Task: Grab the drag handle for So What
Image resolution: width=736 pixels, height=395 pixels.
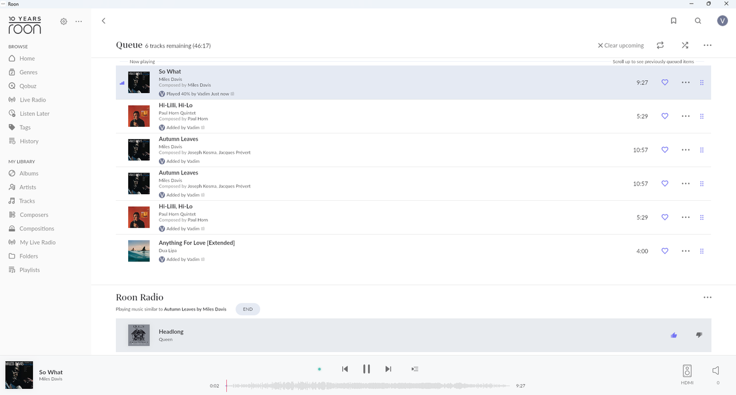Action: (x=702, y=83)
